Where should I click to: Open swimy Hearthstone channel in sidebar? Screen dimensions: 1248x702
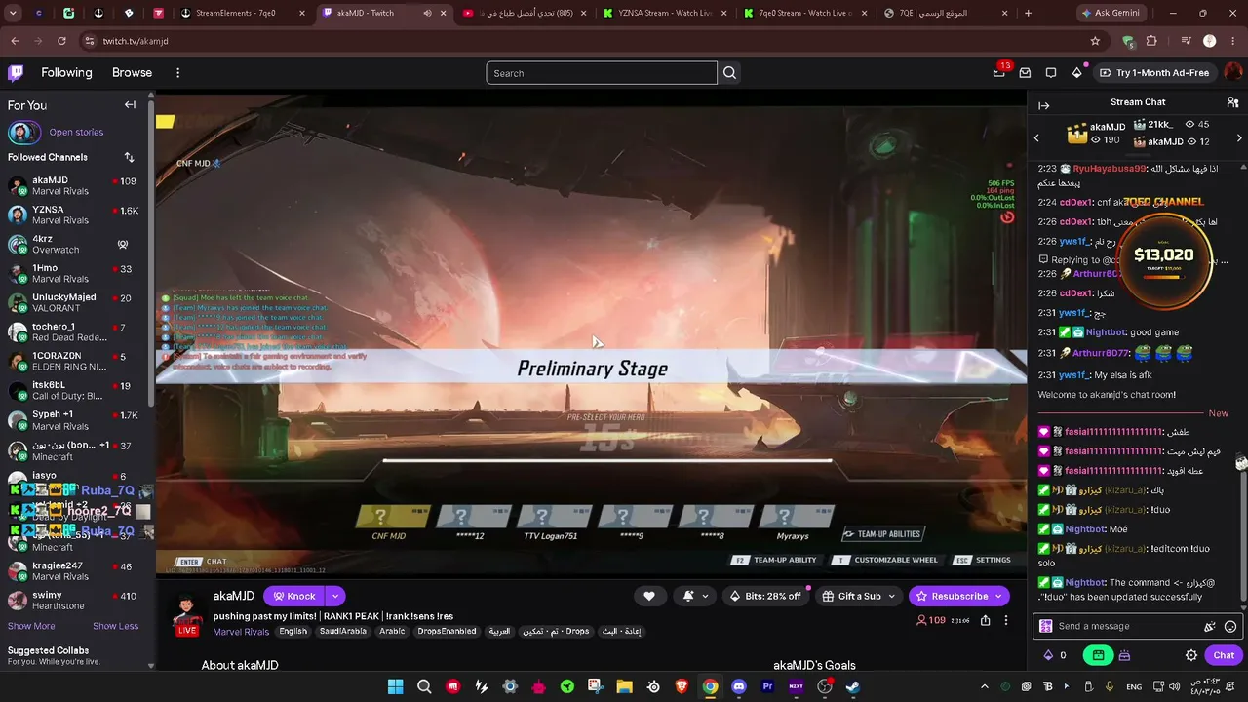click(x=75, y=601)
